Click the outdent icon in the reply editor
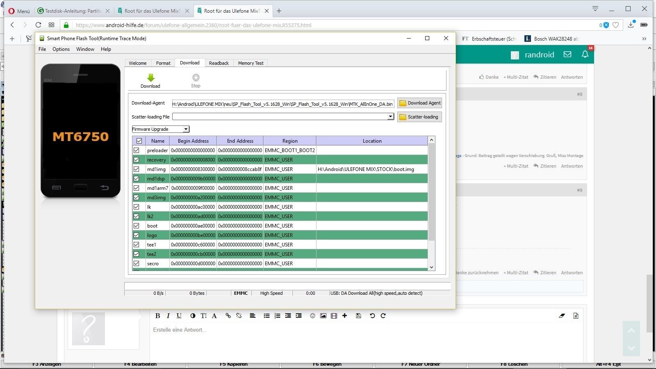Viewport: 656px width, 369px height. point(288,316)
